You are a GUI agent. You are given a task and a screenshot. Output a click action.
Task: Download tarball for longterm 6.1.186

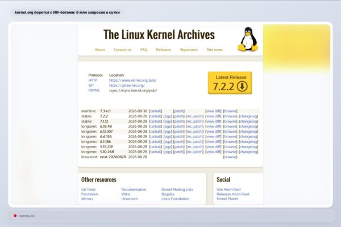click(156, 142)
